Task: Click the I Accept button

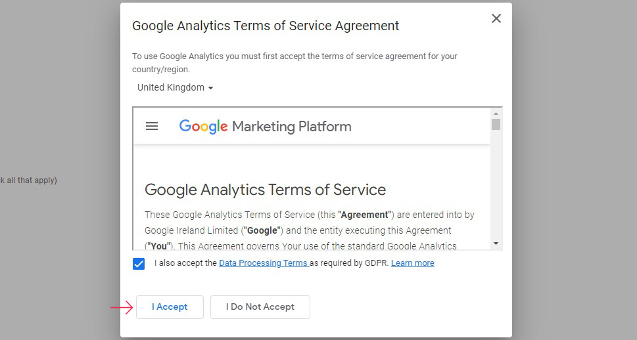Action: [x=170, y=307]
